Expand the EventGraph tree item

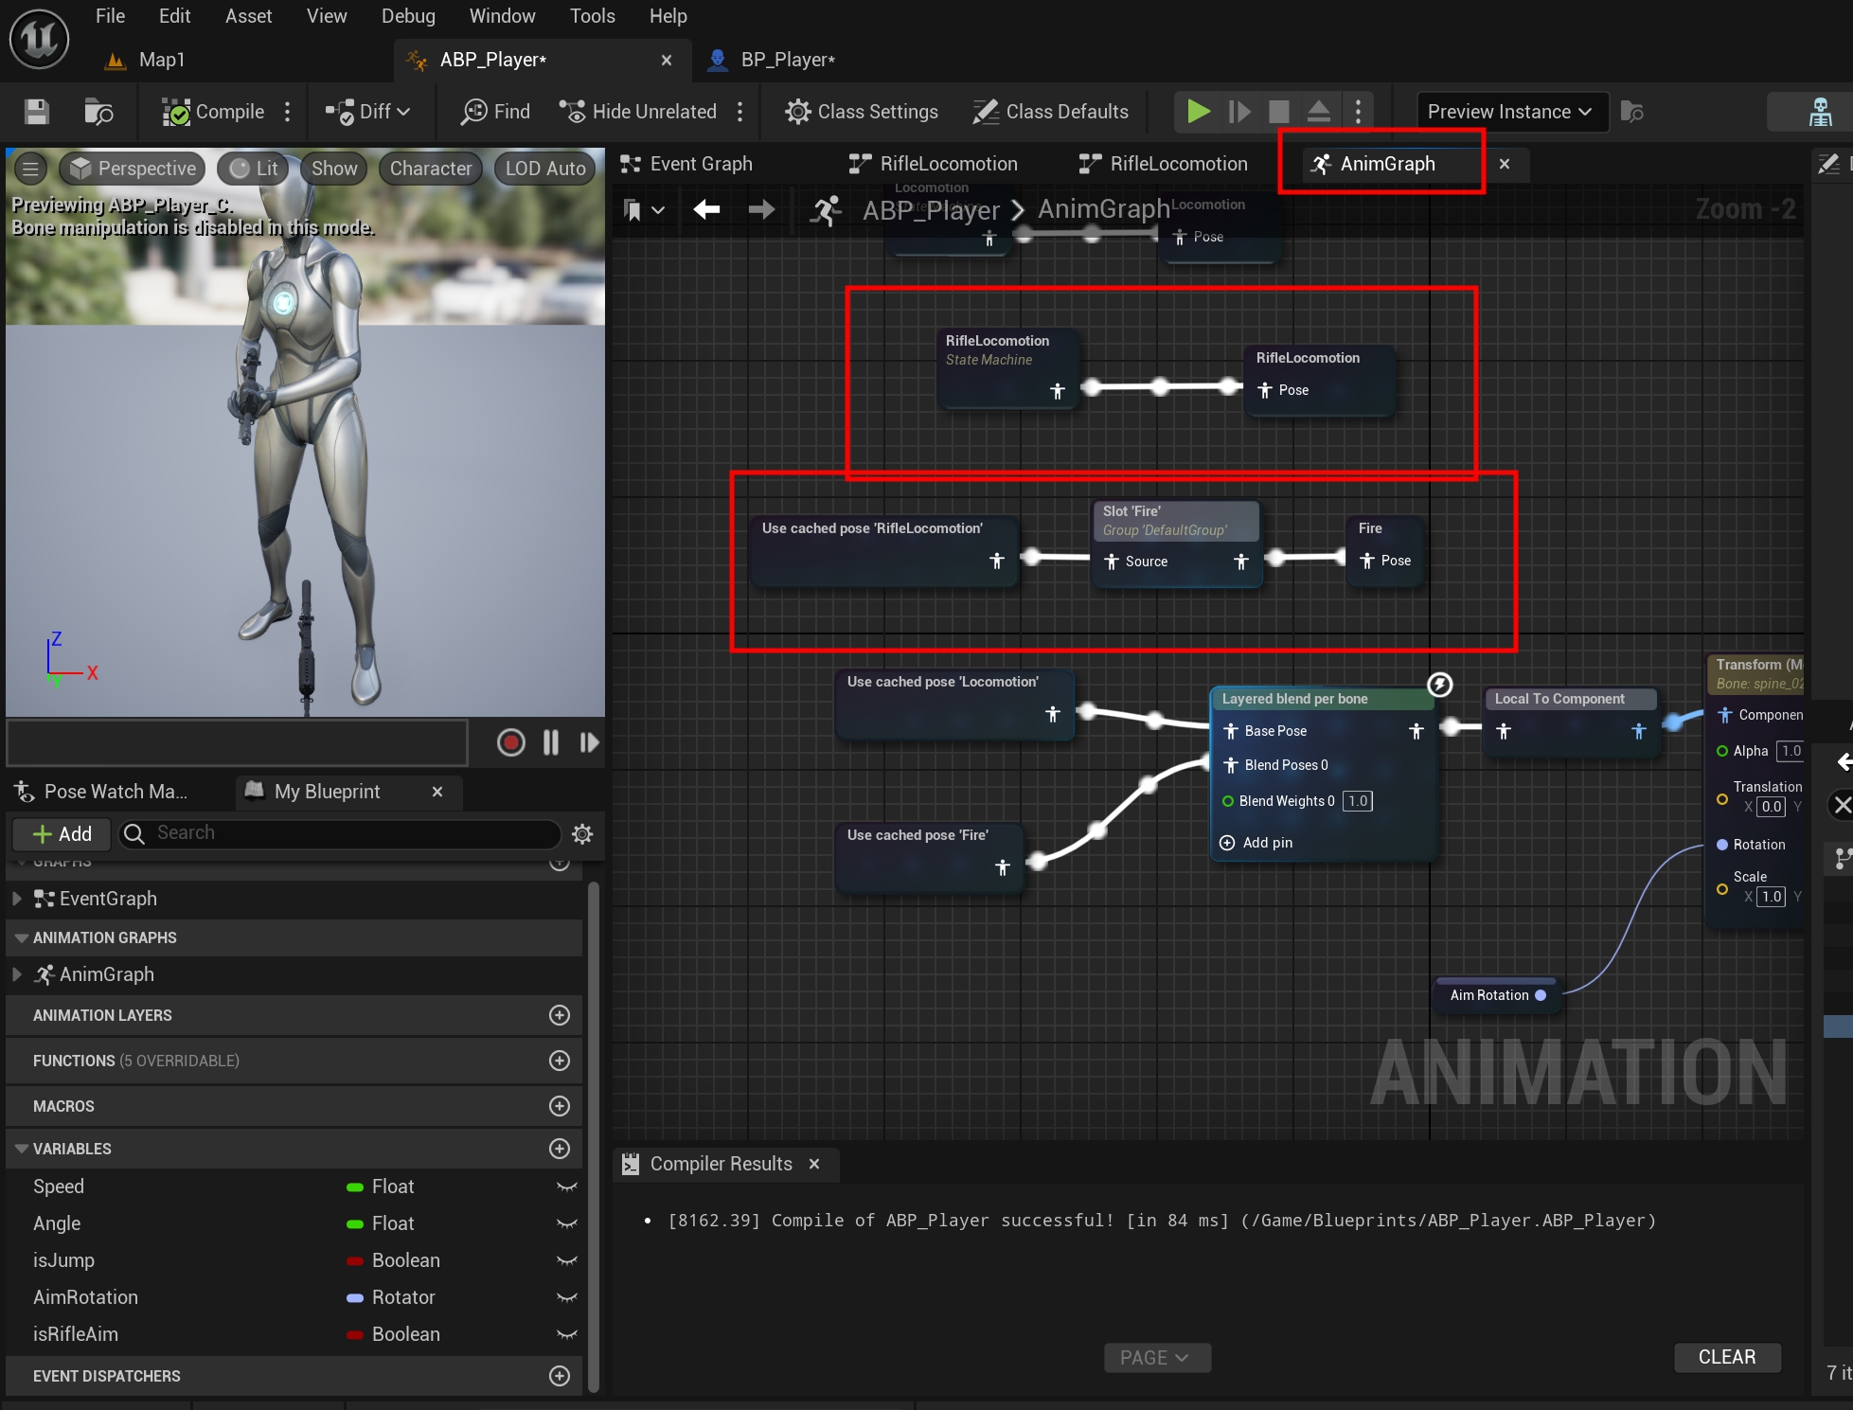[17, 899]
